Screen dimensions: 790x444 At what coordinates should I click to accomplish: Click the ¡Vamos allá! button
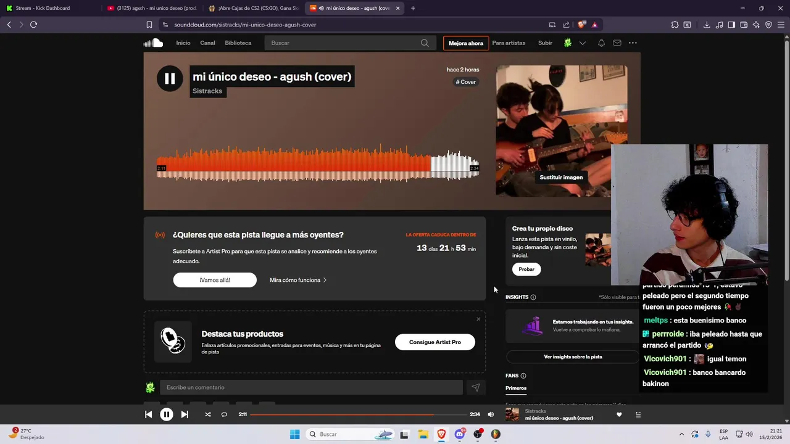click(215, 280)
